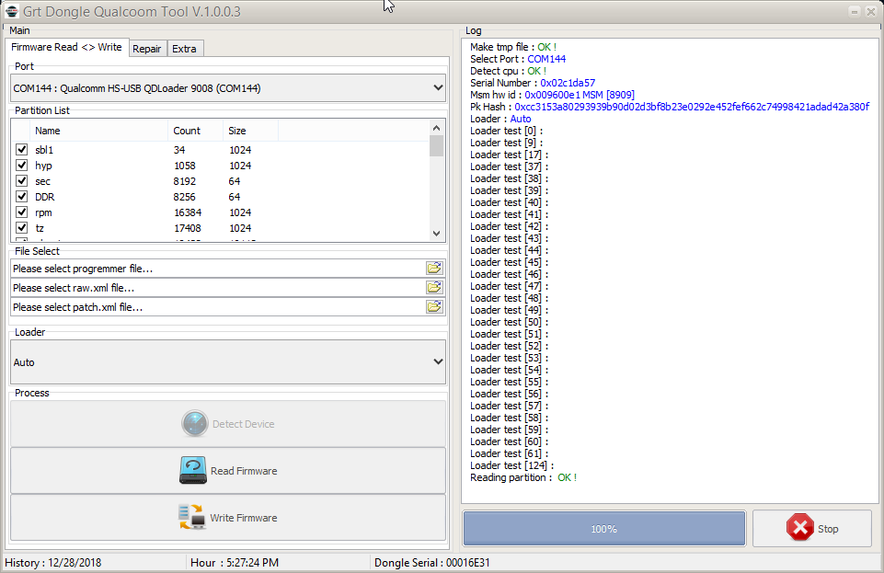Close the Grt Dongle window
Image resolution: width=884 pixels, height=573 pixels.
pyautogui.click(x=870, y=11)
